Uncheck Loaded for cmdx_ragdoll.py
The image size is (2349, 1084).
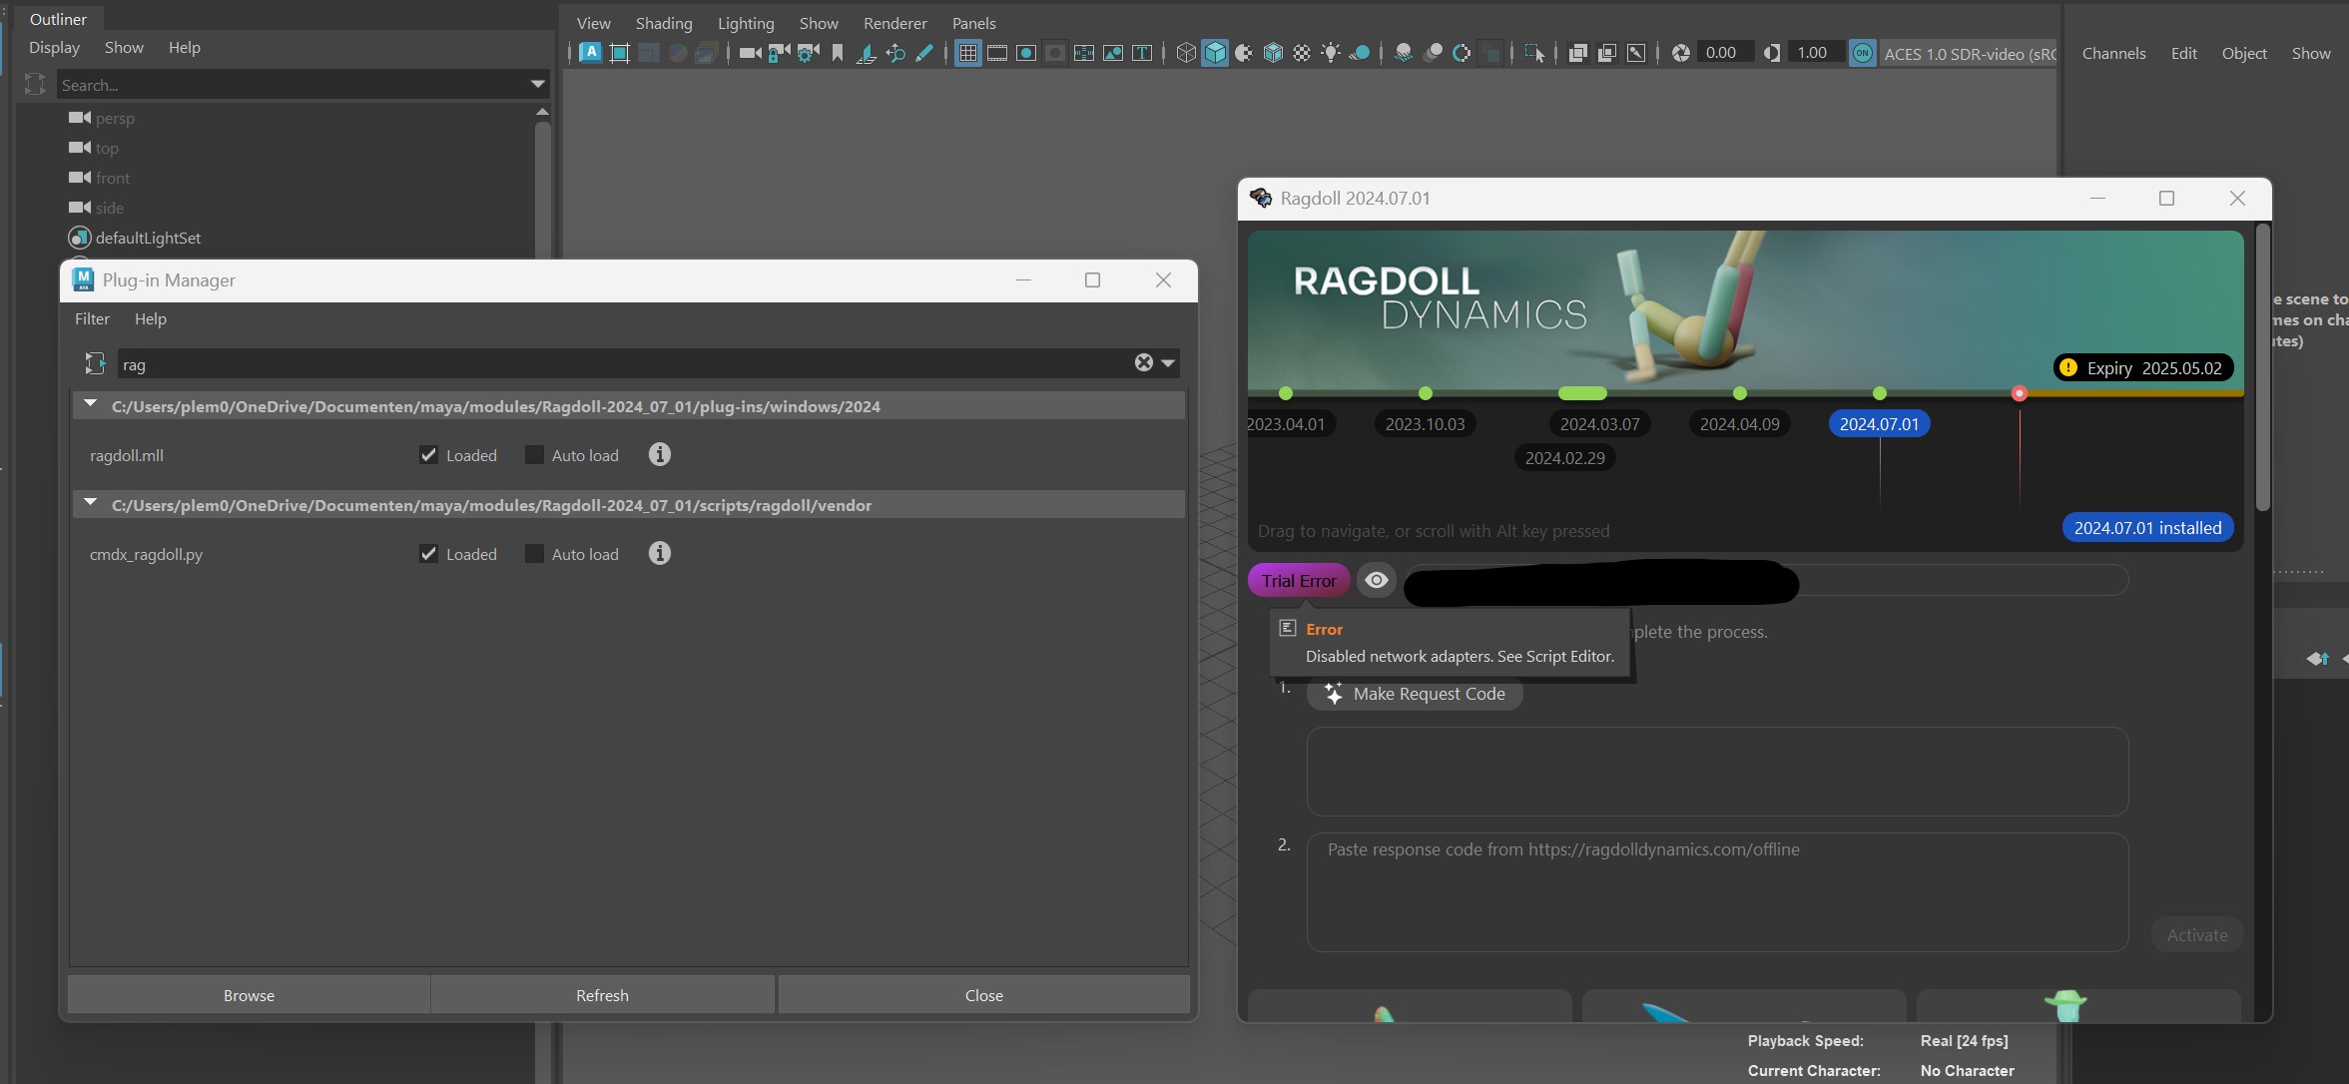coord(428,554)
